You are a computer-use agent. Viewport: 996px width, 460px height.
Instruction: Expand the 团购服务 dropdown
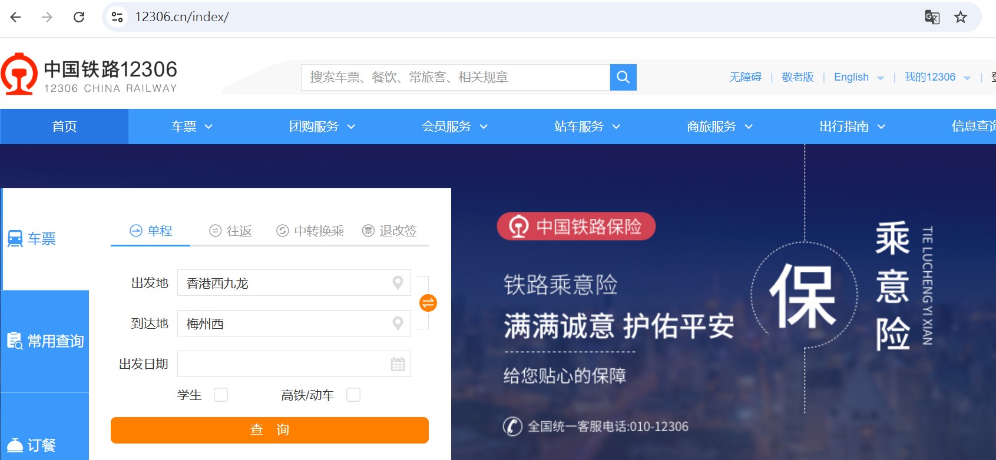[351, 126]
